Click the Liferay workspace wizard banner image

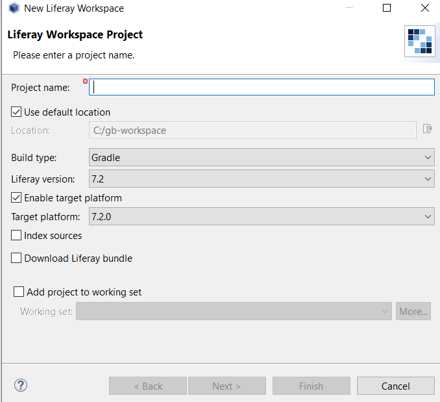coord(420,41)
